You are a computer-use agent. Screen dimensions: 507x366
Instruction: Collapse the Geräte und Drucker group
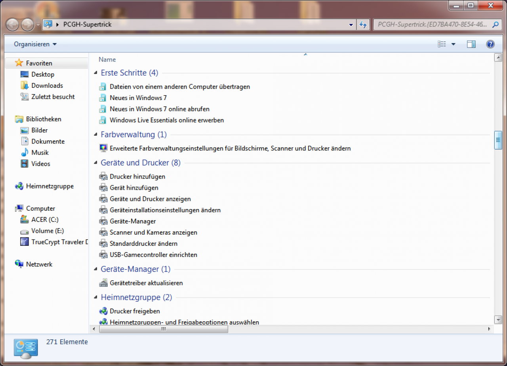(x=95, y=163)
